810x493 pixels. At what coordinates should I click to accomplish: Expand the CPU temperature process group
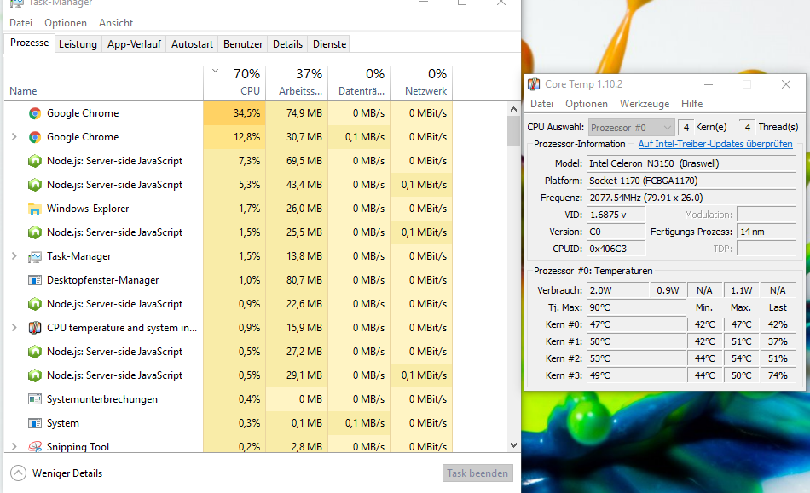click(14, 328)
